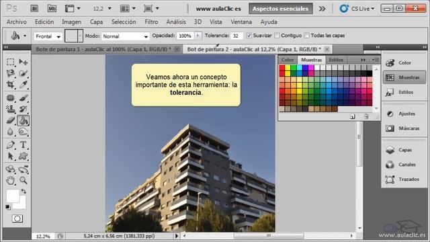The width and height of the screenshot is (430, 242).
Task: Toggle Quick Mask mode
Action: tap(17, 218)
